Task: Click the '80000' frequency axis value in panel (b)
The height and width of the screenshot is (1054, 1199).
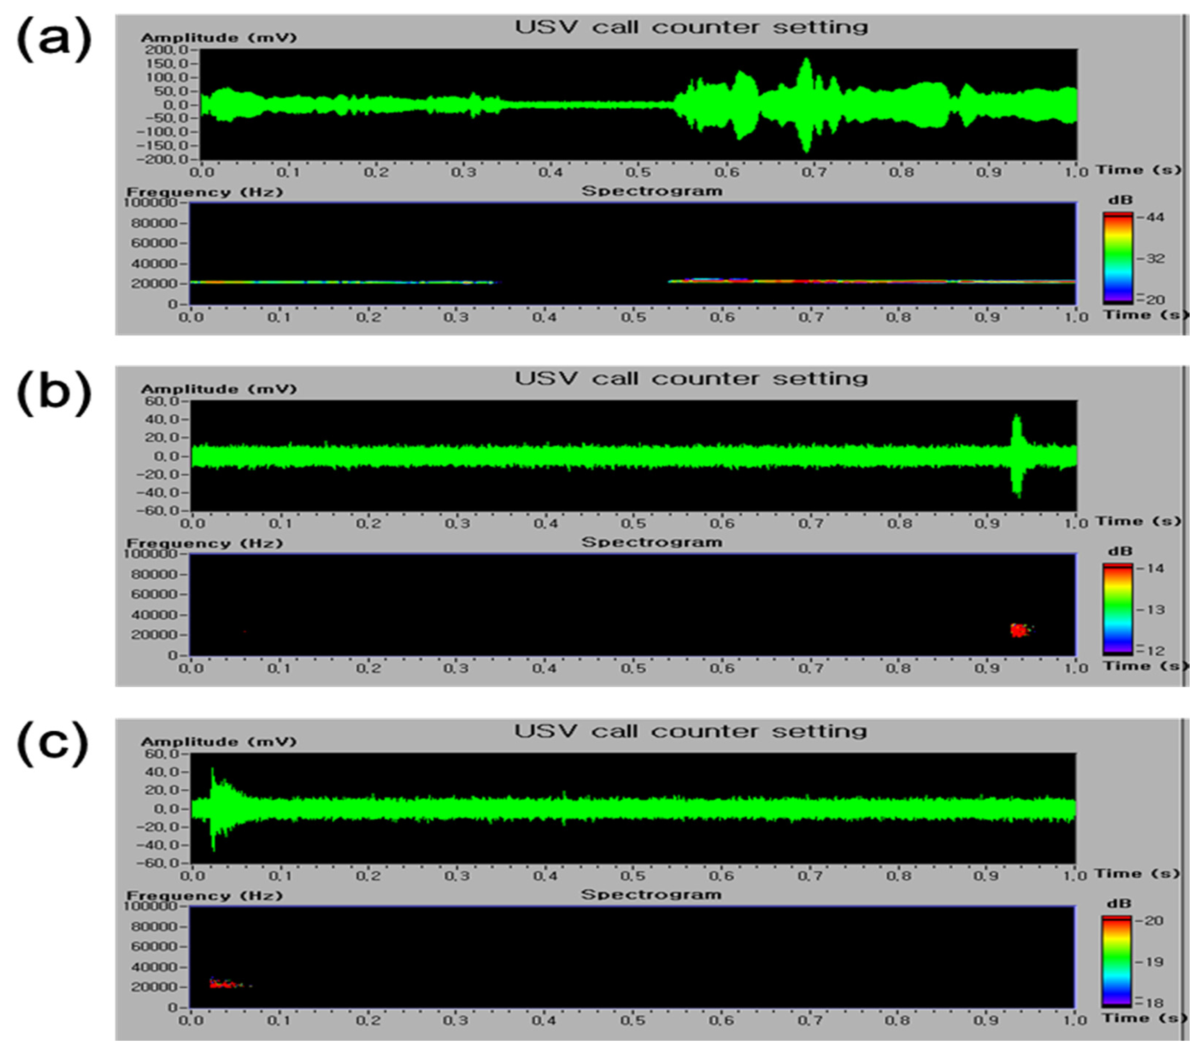Action: [154, 574]
